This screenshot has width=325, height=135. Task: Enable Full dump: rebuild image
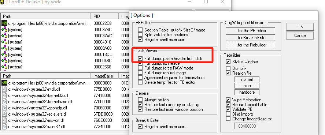(140, 73)
